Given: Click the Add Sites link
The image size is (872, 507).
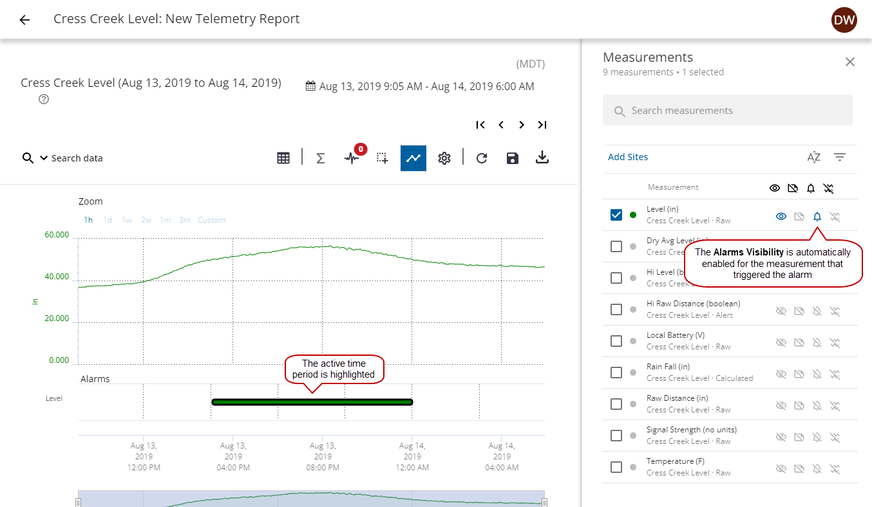Looking at the screenshot, I should click(628, 157).
